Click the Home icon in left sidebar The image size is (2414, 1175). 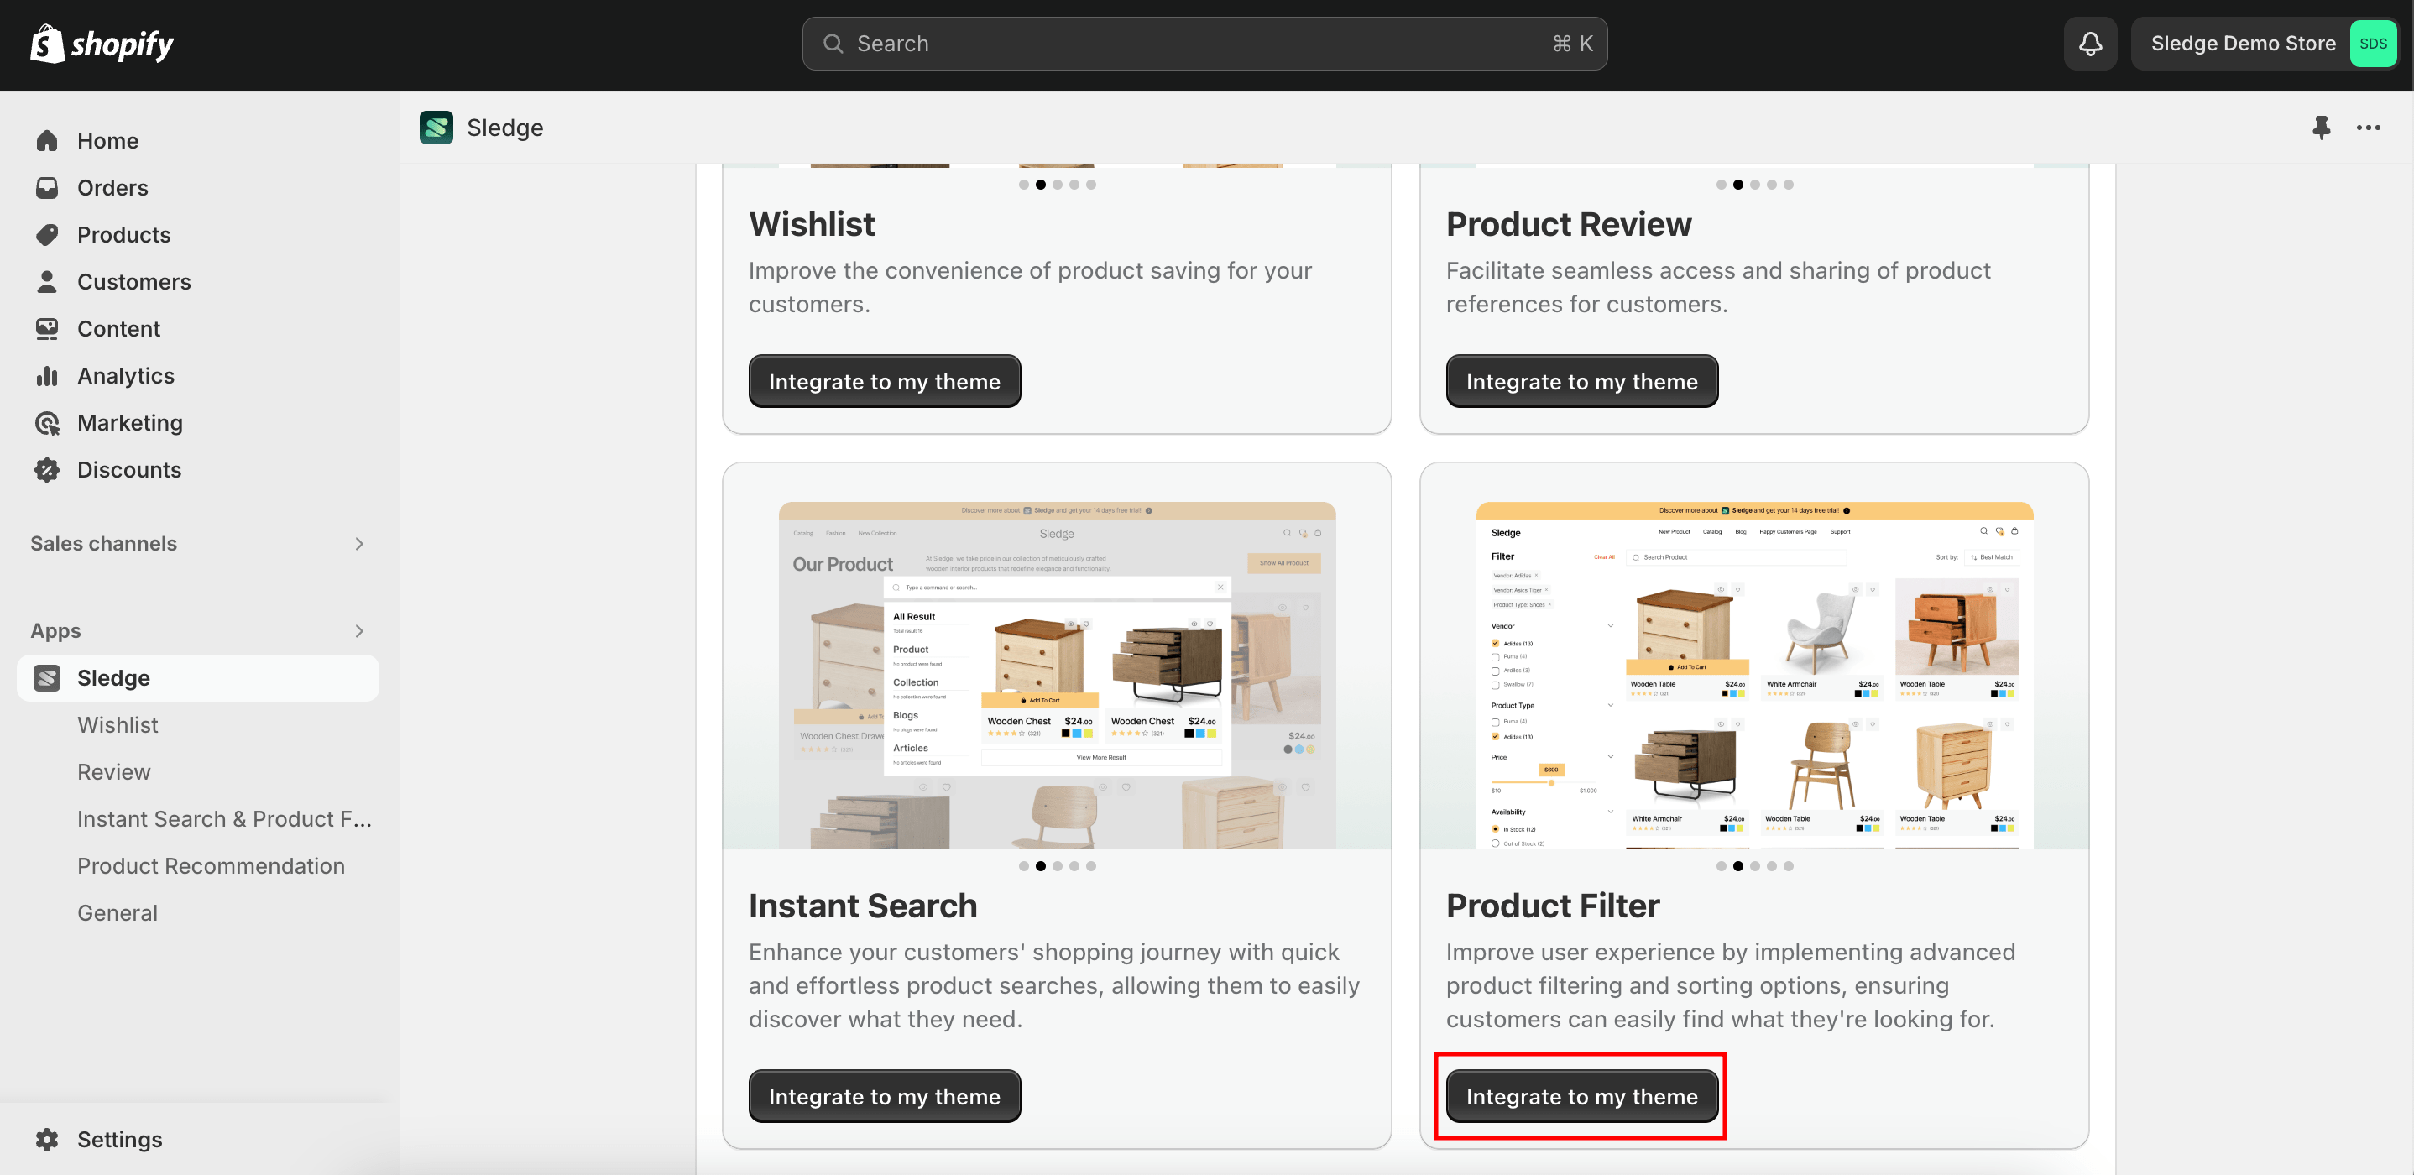[48, 140]
